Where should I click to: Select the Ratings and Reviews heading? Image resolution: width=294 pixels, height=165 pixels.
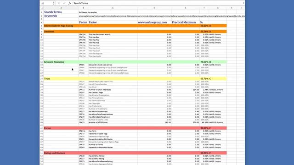[x=54, y=153]
